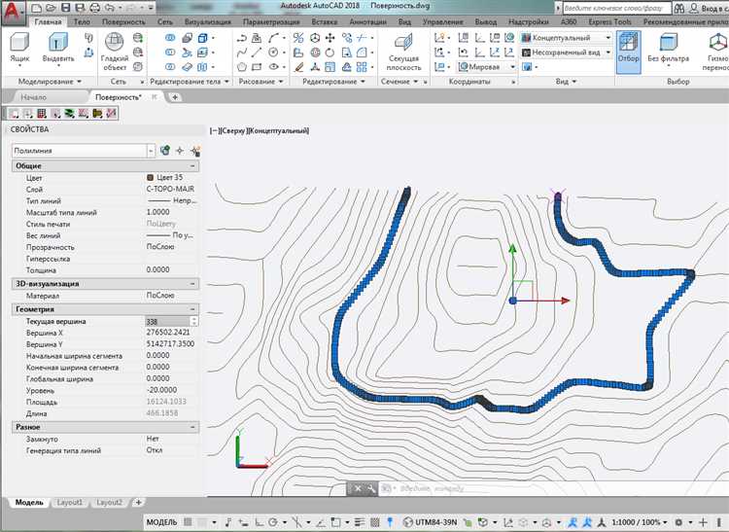Toggle lineweight display in status bar
The width and height of the screenshot is (729, 532).
point(360,522)
